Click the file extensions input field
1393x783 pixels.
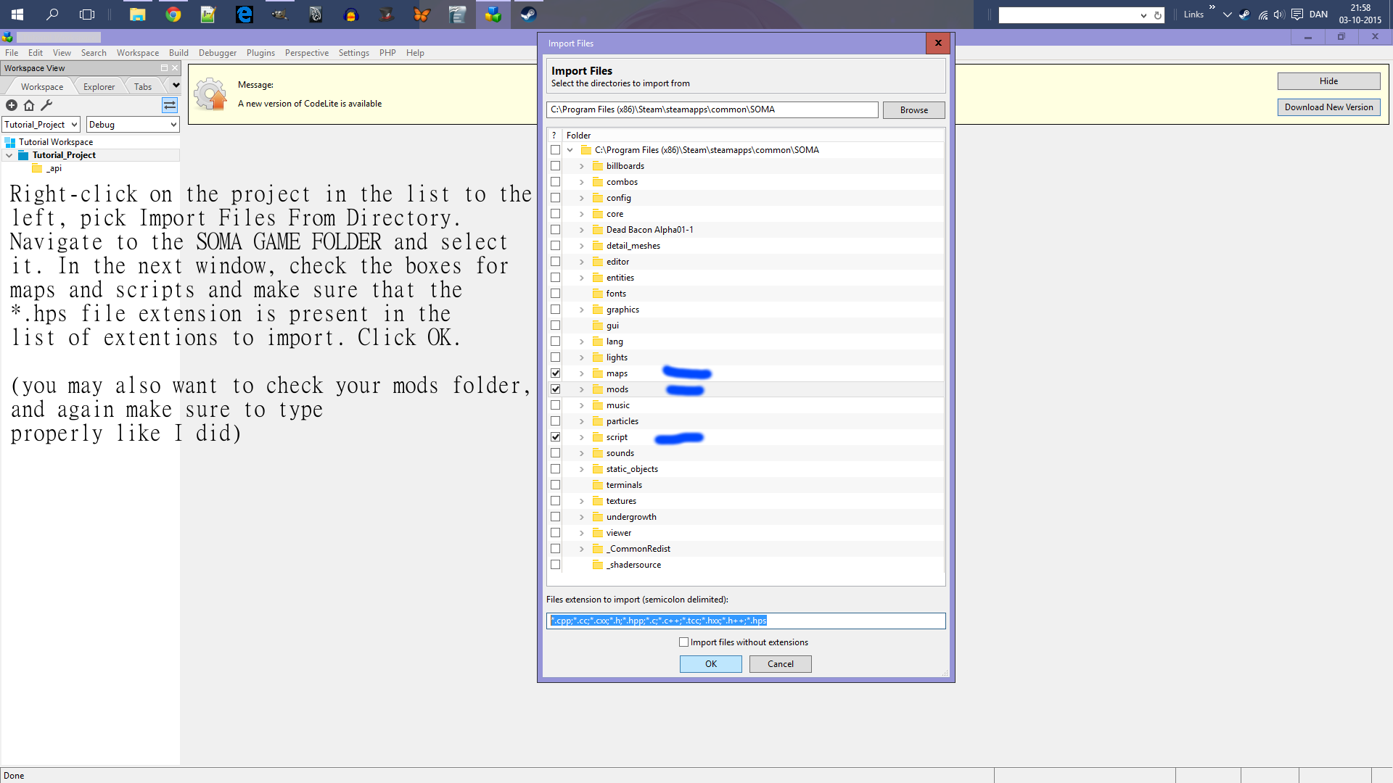745,621
